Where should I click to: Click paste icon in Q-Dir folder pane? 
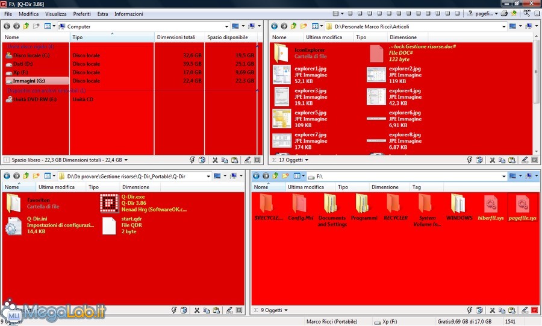(216, 310)
